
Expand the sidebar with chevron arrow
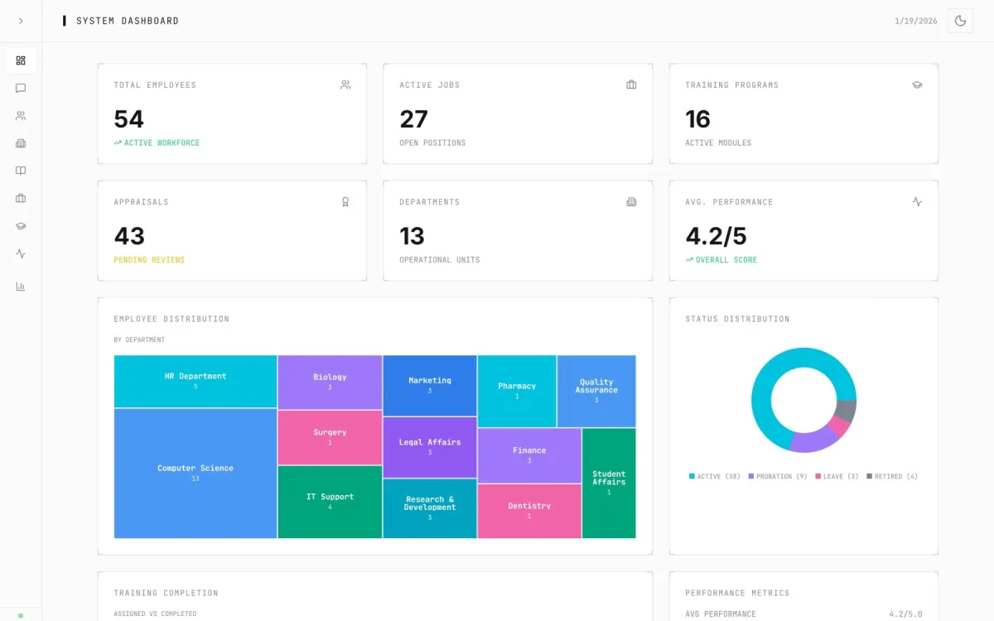[x=21, y=21]
